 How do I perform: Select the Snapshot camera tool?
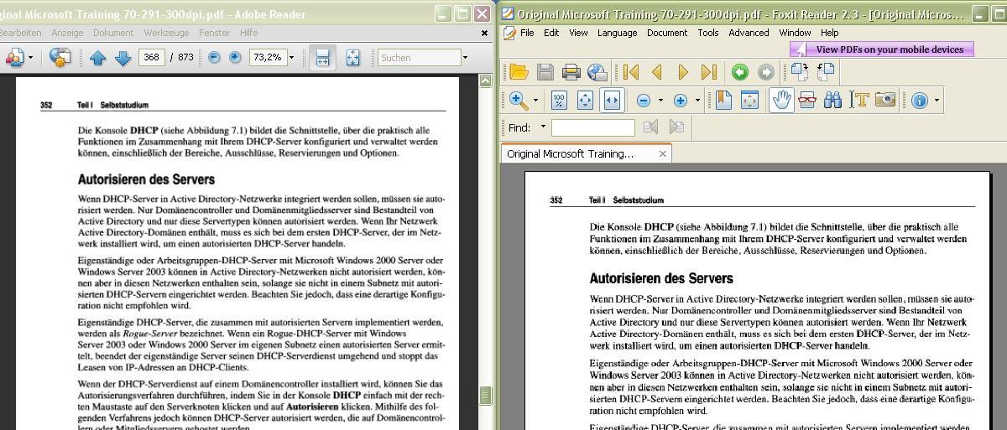point(885,101)
